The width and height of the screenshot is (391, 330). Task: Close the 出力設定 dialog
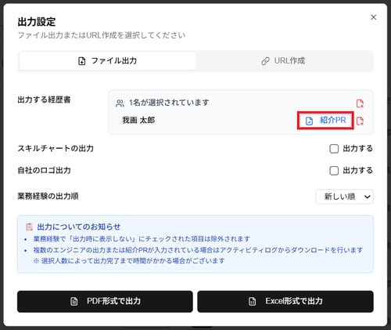point(373,17)
